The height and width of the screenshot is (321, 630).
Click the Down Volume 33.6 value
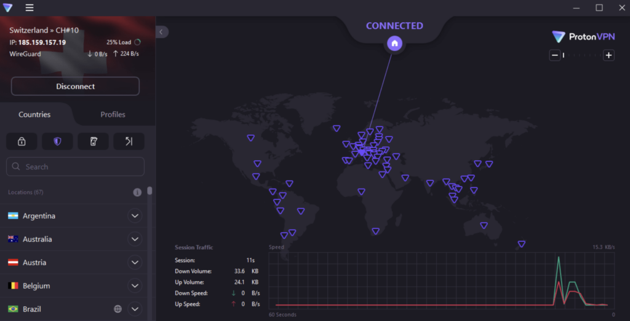[240, 271]
